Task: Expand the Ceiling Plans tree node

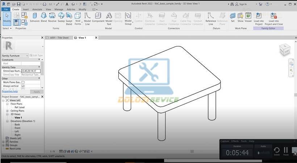Action: [x=8, y=111]
